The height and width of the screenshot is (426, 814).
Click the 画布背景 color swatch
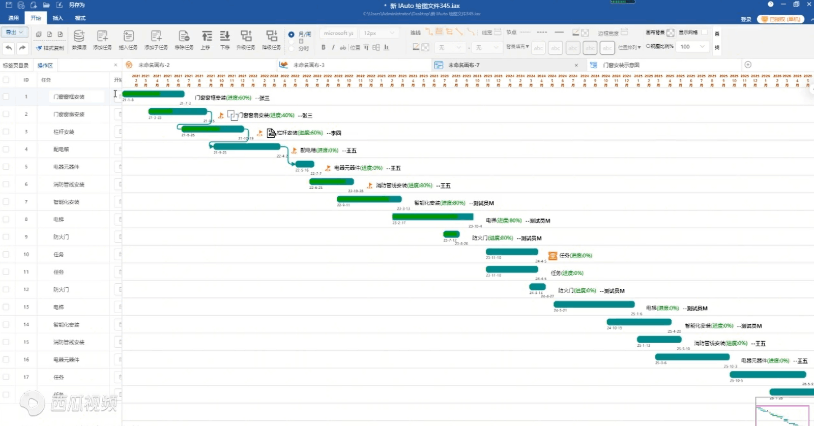click(671, 33)
